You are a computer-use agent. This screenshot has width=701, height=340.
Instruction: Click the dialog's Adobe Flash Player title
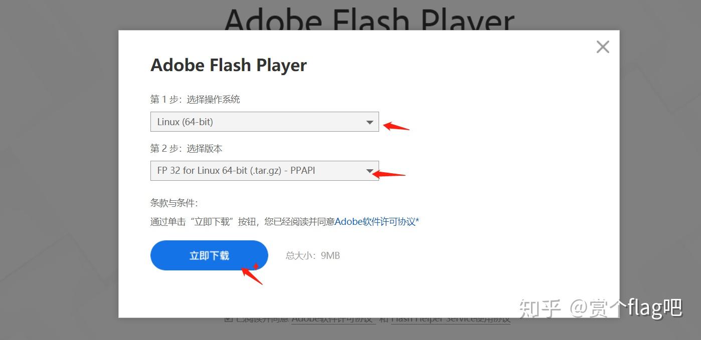tap(229, 66)
